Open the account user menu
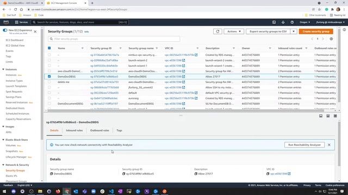This screenshot has height=195, width=348. tap(330, 22)
